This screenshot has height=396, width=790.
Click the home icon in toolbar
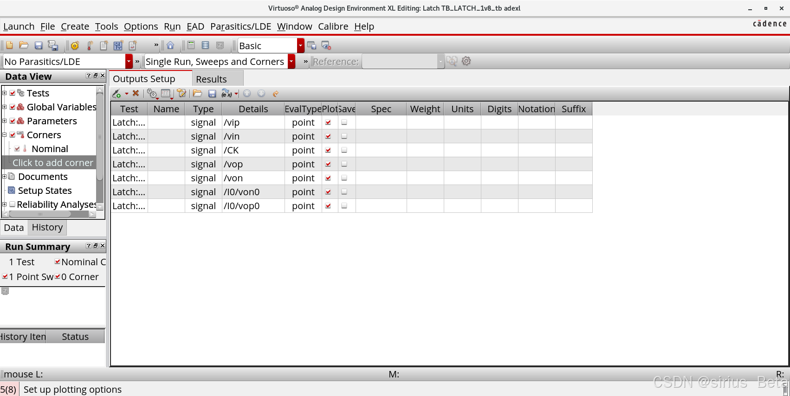click(170, 45)
